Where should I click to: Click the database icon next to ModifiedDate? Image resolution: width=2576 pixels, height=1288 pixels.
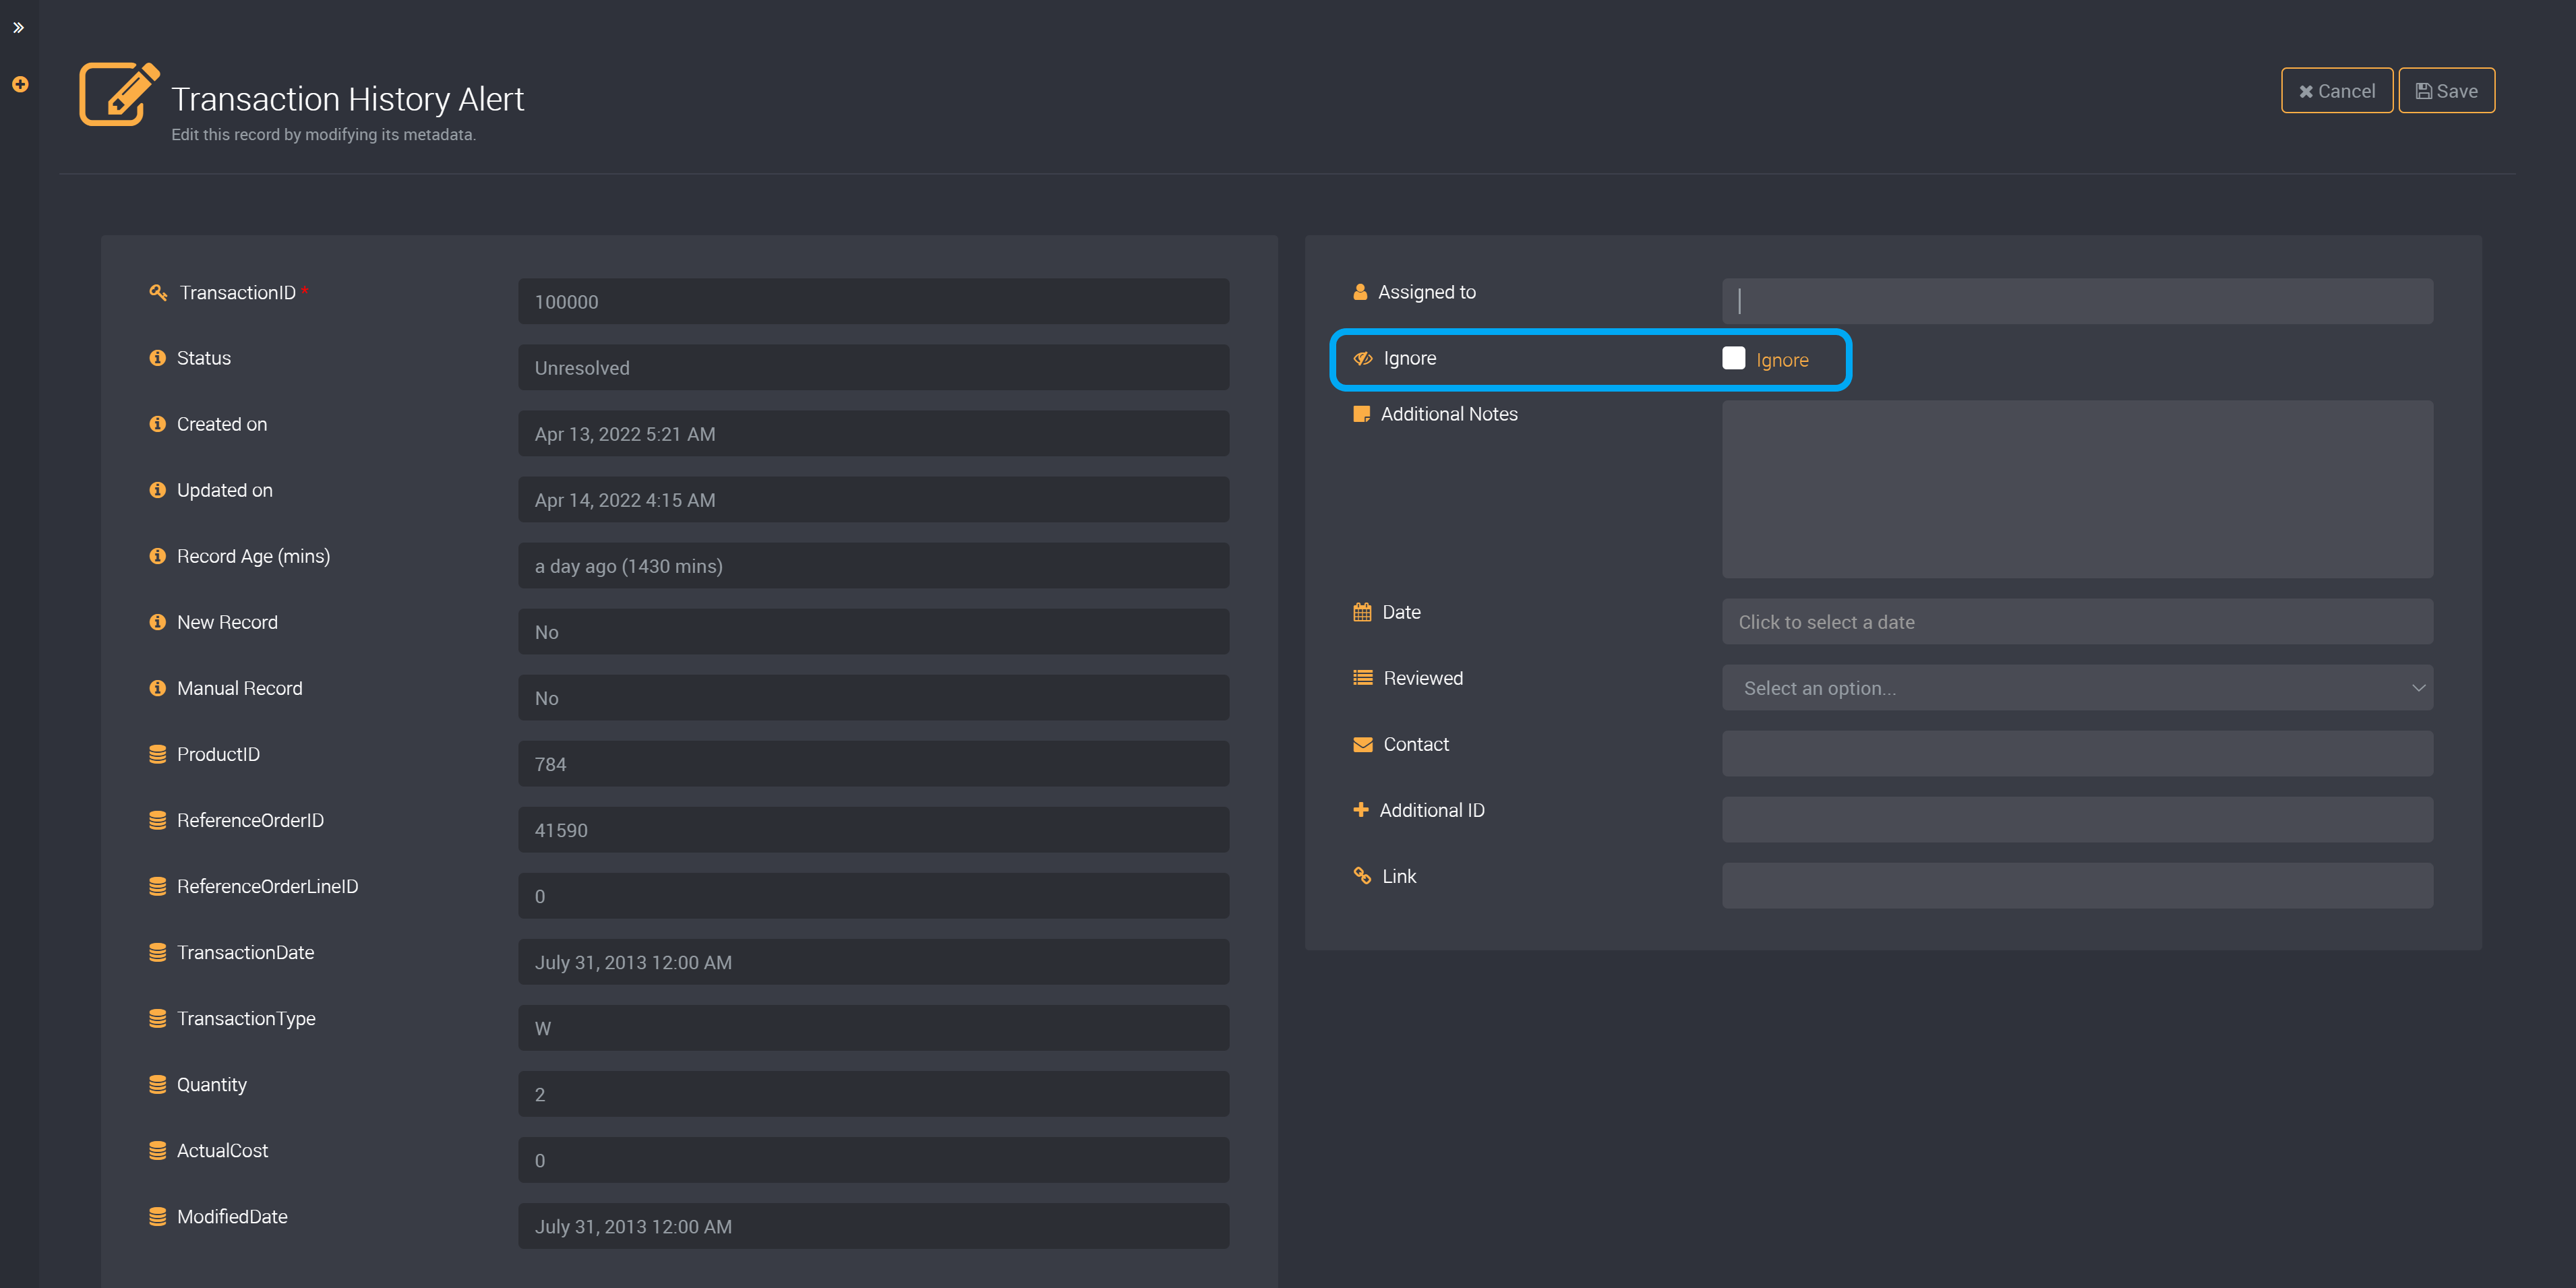pos(157,1216)
